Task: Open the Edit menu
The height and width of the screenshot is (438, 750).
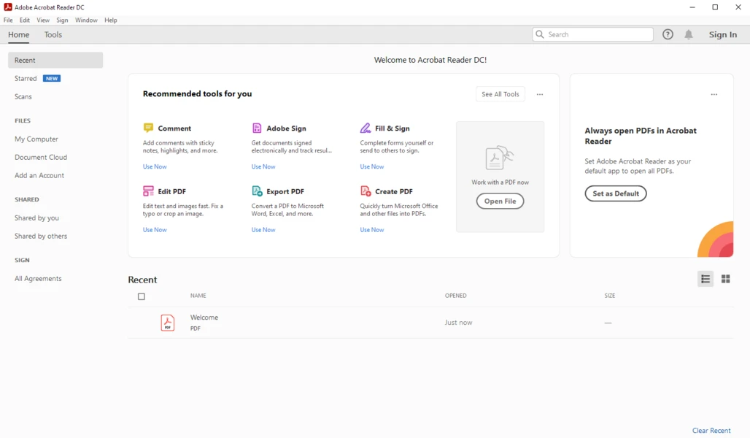Action: click(25, 20)
